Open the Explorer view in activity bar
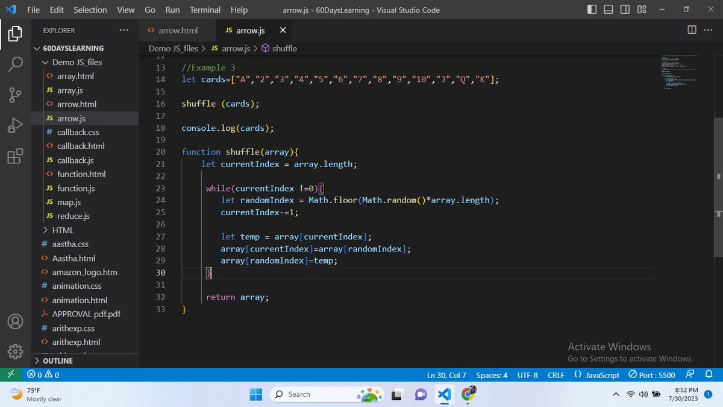This screenshot has height=407, width=723. [15, 34]
